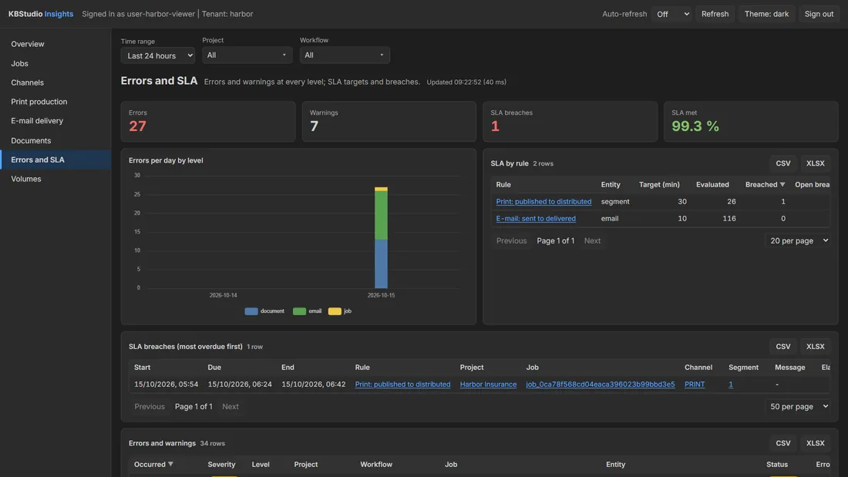
Task: Go to Jobs in the sidebar
Action: pos(19,63)
